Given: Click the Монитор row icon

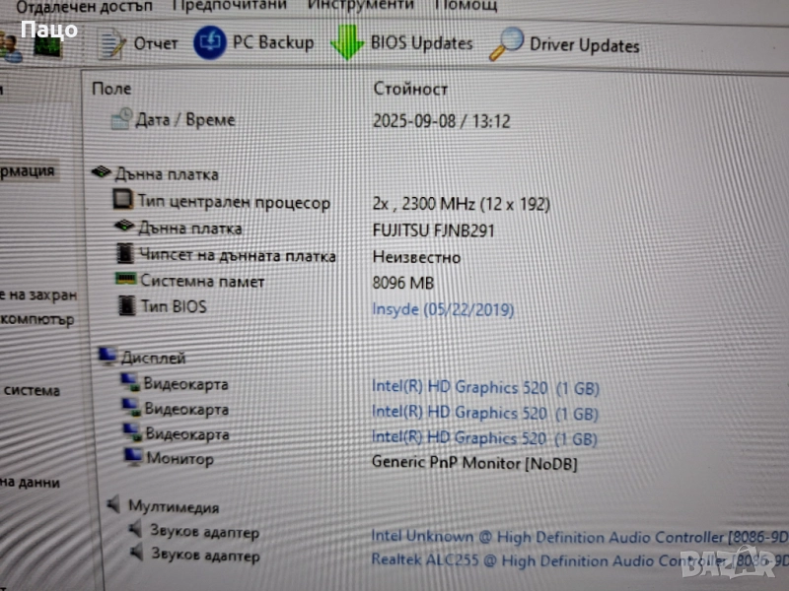Looking at the screenshot, I should coord(132,458).
